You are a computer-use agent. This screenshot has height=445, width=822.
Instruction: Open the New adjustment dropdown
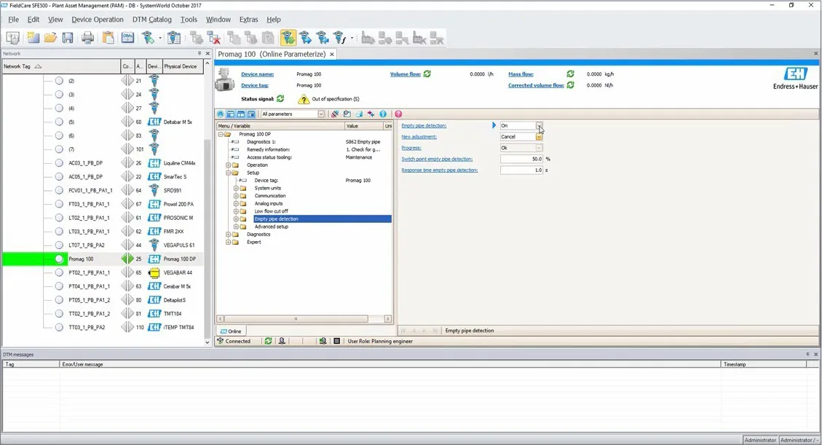pyautogui.click(x=539, y=137)
